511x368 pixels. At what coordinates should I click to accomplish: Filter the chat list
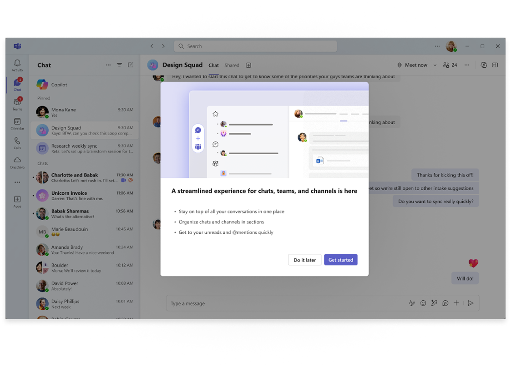click(x=119, y=65)
